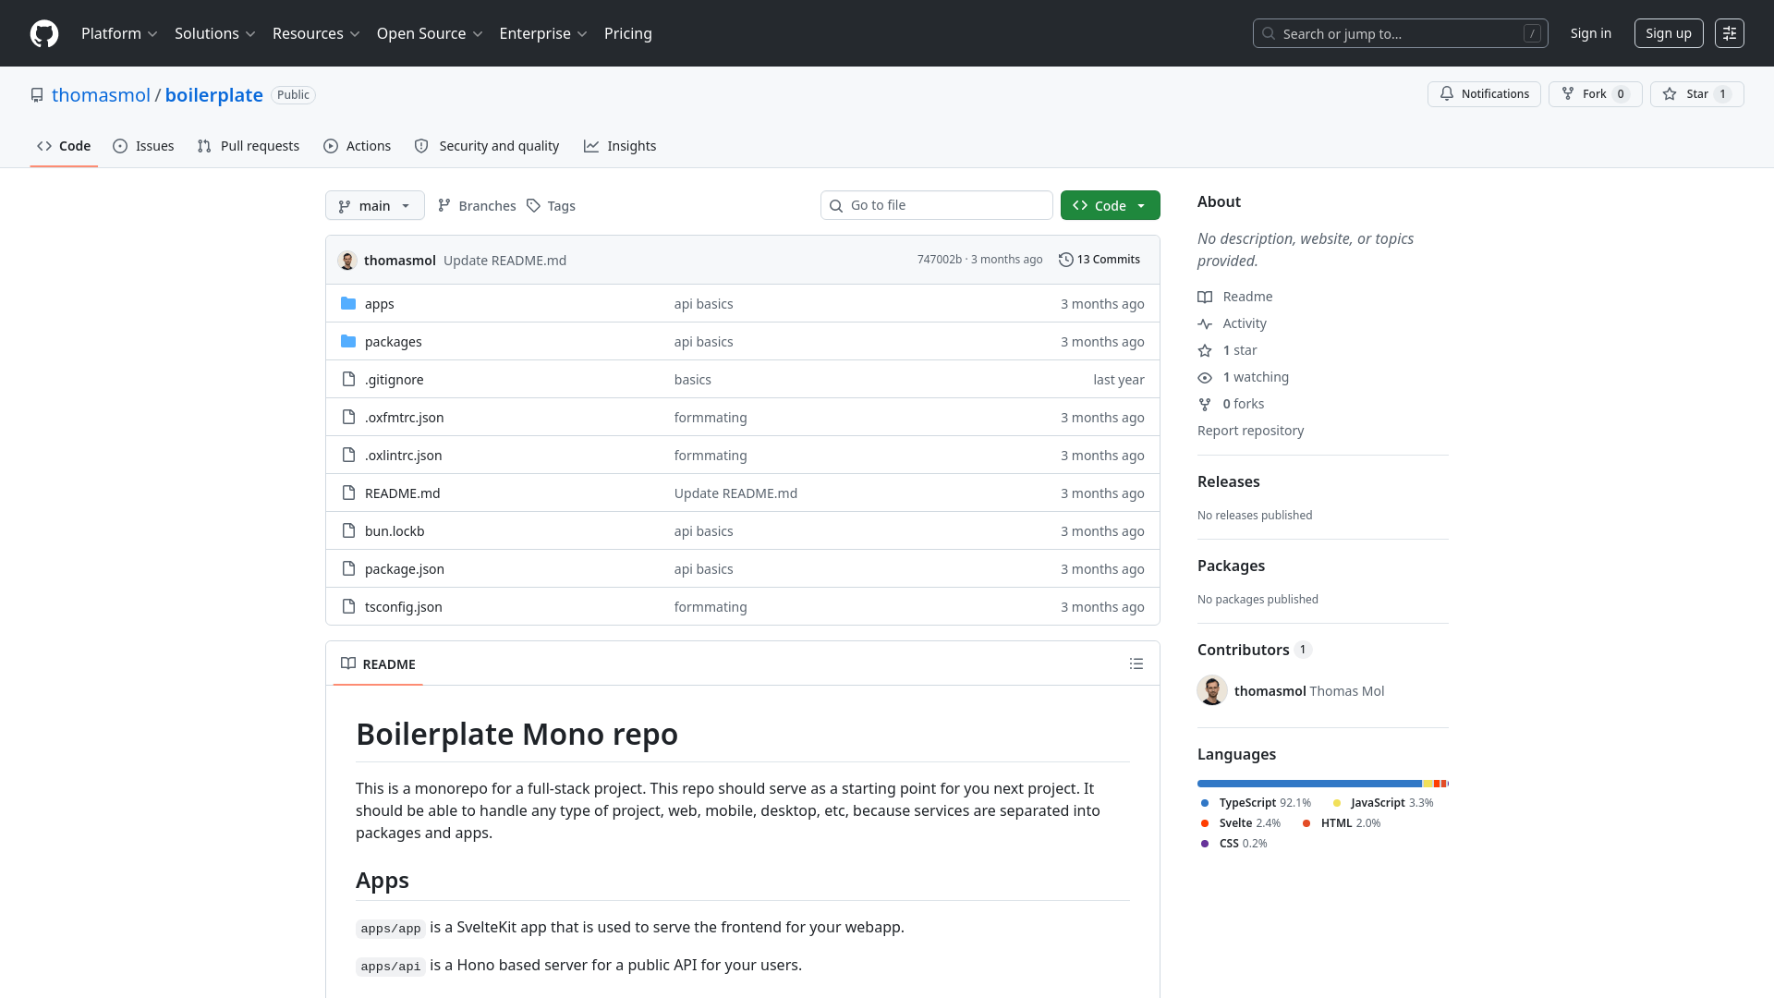This screenshot has width=1774, height=998.
Task: Click the commits history clock icon
Action: pos(1065,260)
